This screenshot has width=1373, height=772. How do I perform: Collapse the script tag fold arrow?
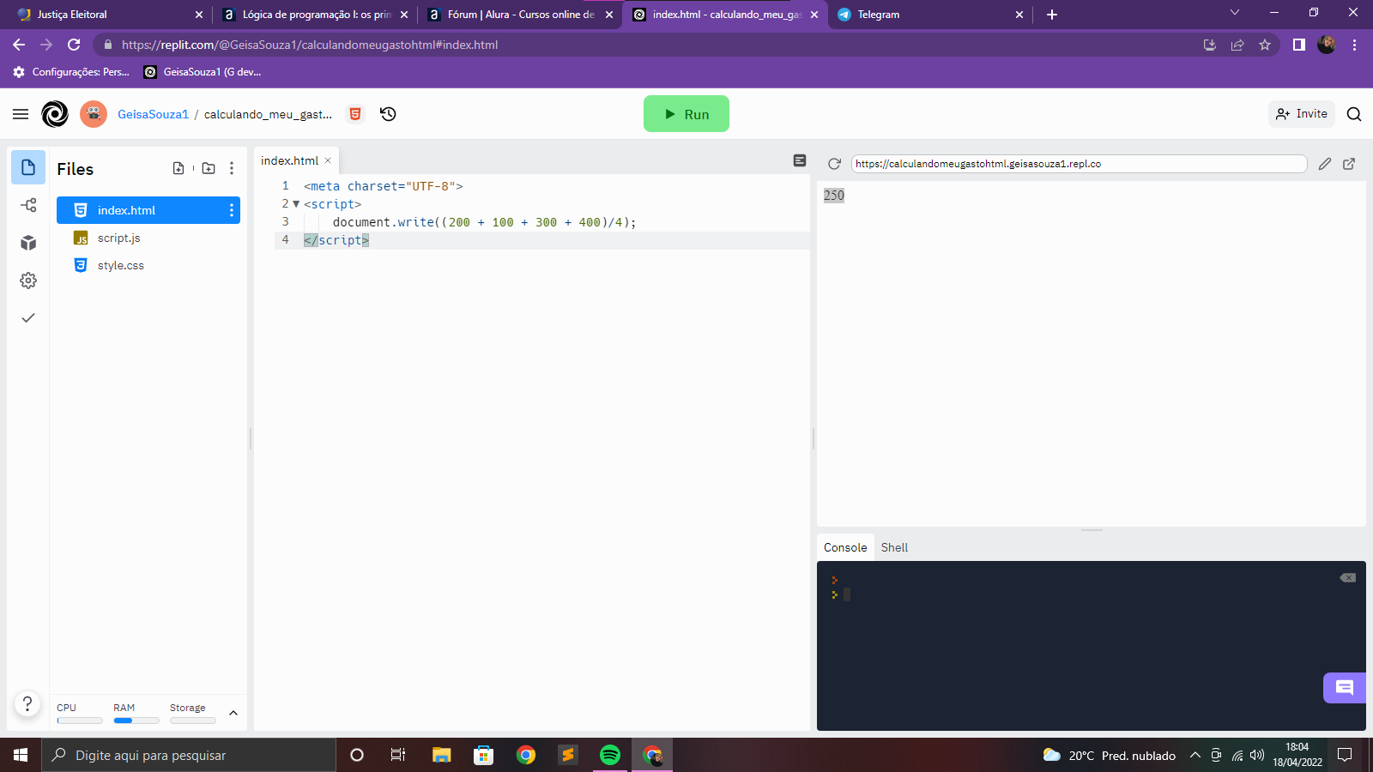tap(296, 204)
